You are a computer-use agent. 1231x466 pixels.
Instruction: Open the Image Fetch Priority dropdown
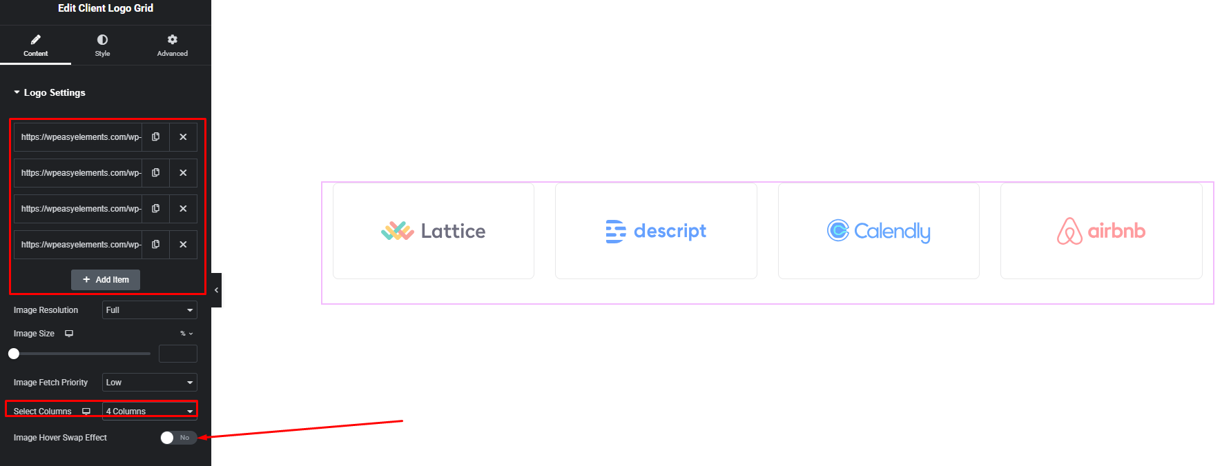click(x=149, y=383)
